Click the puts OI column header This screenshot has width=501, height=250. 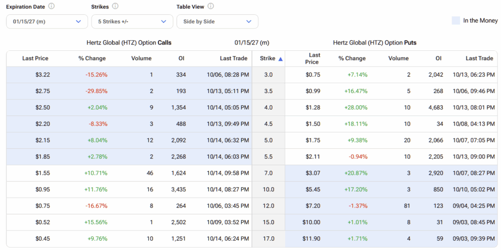pyautogui.click(x=438, y=58)
